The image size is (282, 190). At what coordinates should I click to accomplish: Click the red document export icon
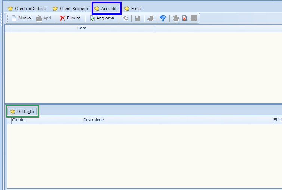(x=184, y=18)
